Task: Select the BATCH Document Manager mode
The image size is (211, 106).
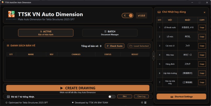Action: (x=110, y=33)
